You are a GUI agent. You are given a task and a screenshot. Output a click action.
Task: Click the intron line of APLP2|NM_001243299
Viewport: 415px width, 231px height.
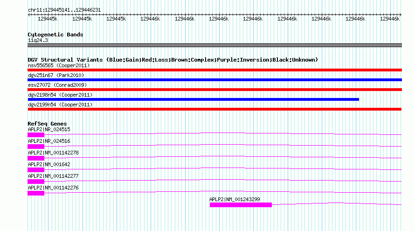tap(337, 203)
